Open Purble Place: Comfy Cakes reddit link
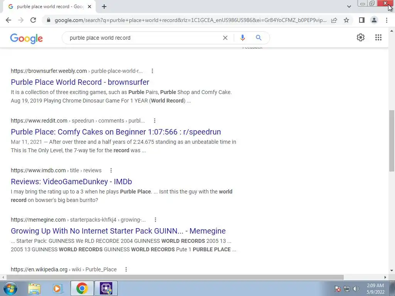Image resolution: width=395 pixels, height=296 pixels. [116, 132]
